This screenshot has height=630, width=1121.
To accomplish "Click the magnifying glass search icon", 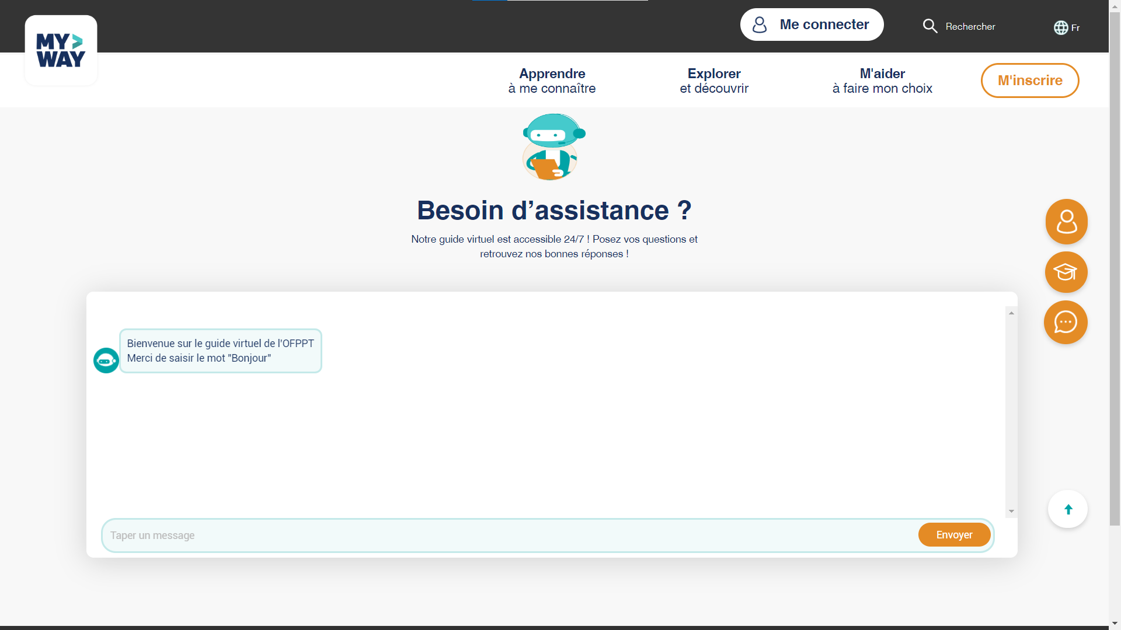I will (929, 26).
